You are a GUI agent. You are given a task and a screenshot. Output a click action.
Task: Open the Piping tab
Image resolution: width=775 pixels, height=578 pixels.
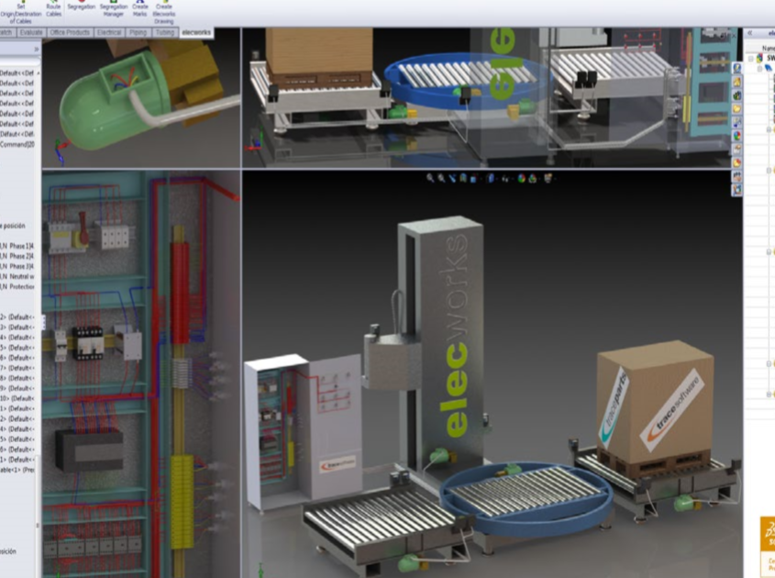138,33
